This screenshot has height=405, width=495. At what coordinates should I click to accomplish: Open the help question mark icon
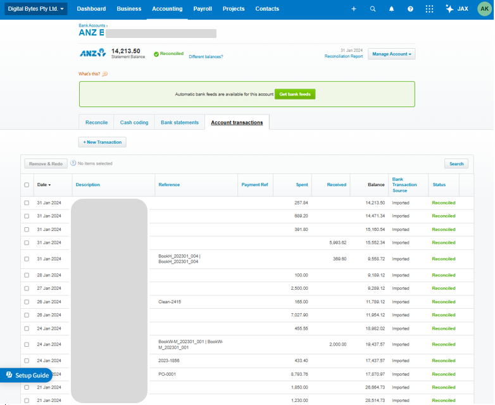pos(410,9)
